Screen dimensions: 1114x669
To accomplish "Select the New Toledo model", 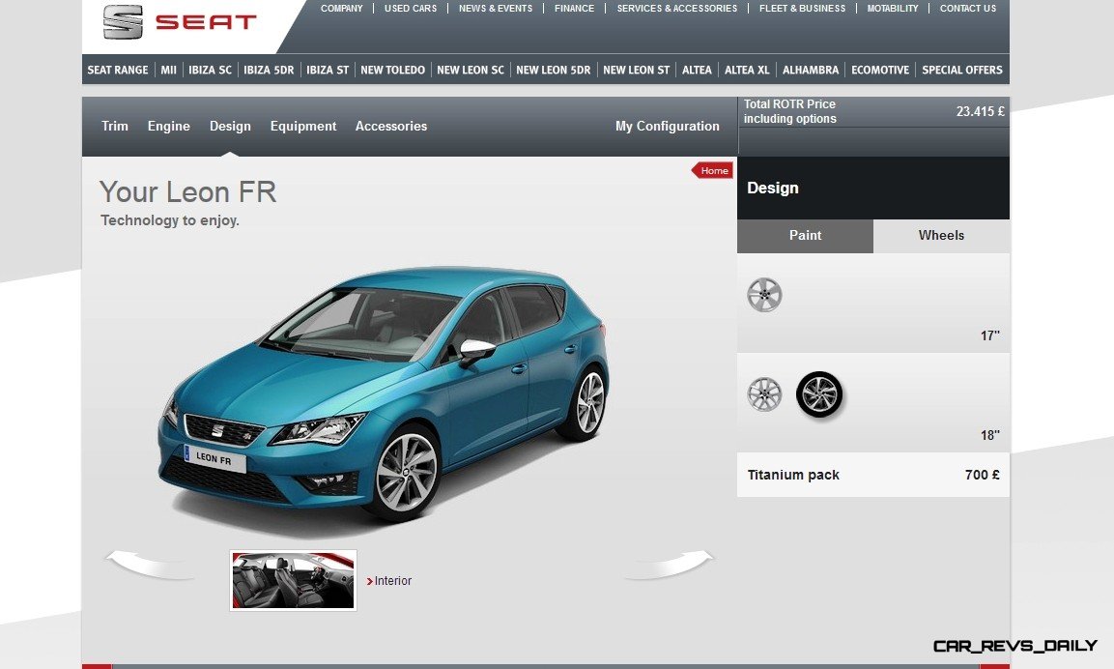I will point(393,70).
